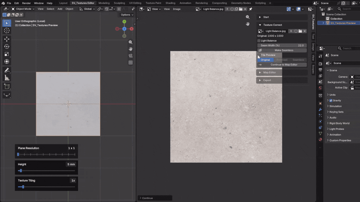Open the File menu
360x202 pixels.
(x=9, y=3)
